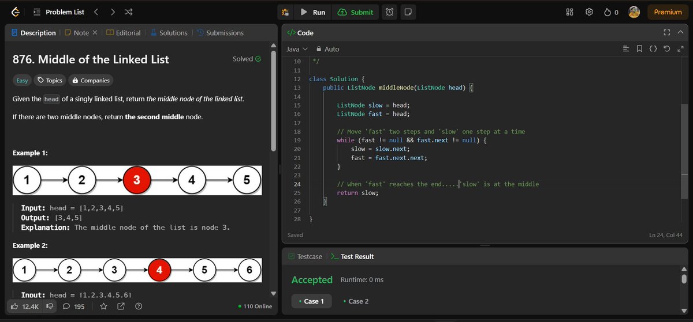This screenshot has height=322, width=693.
Task: Open the 195 comments
Action: 73,306
